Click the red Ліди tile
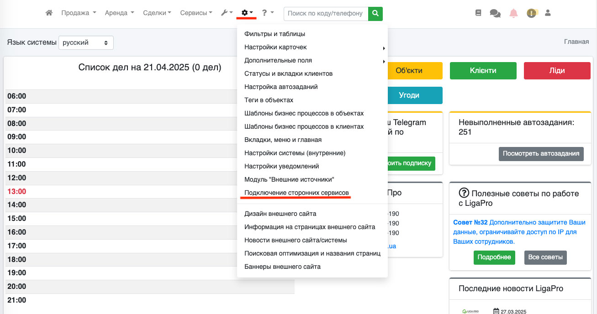Image resolution: width=597 pixels, height=314 pixels. coord(557,71)
